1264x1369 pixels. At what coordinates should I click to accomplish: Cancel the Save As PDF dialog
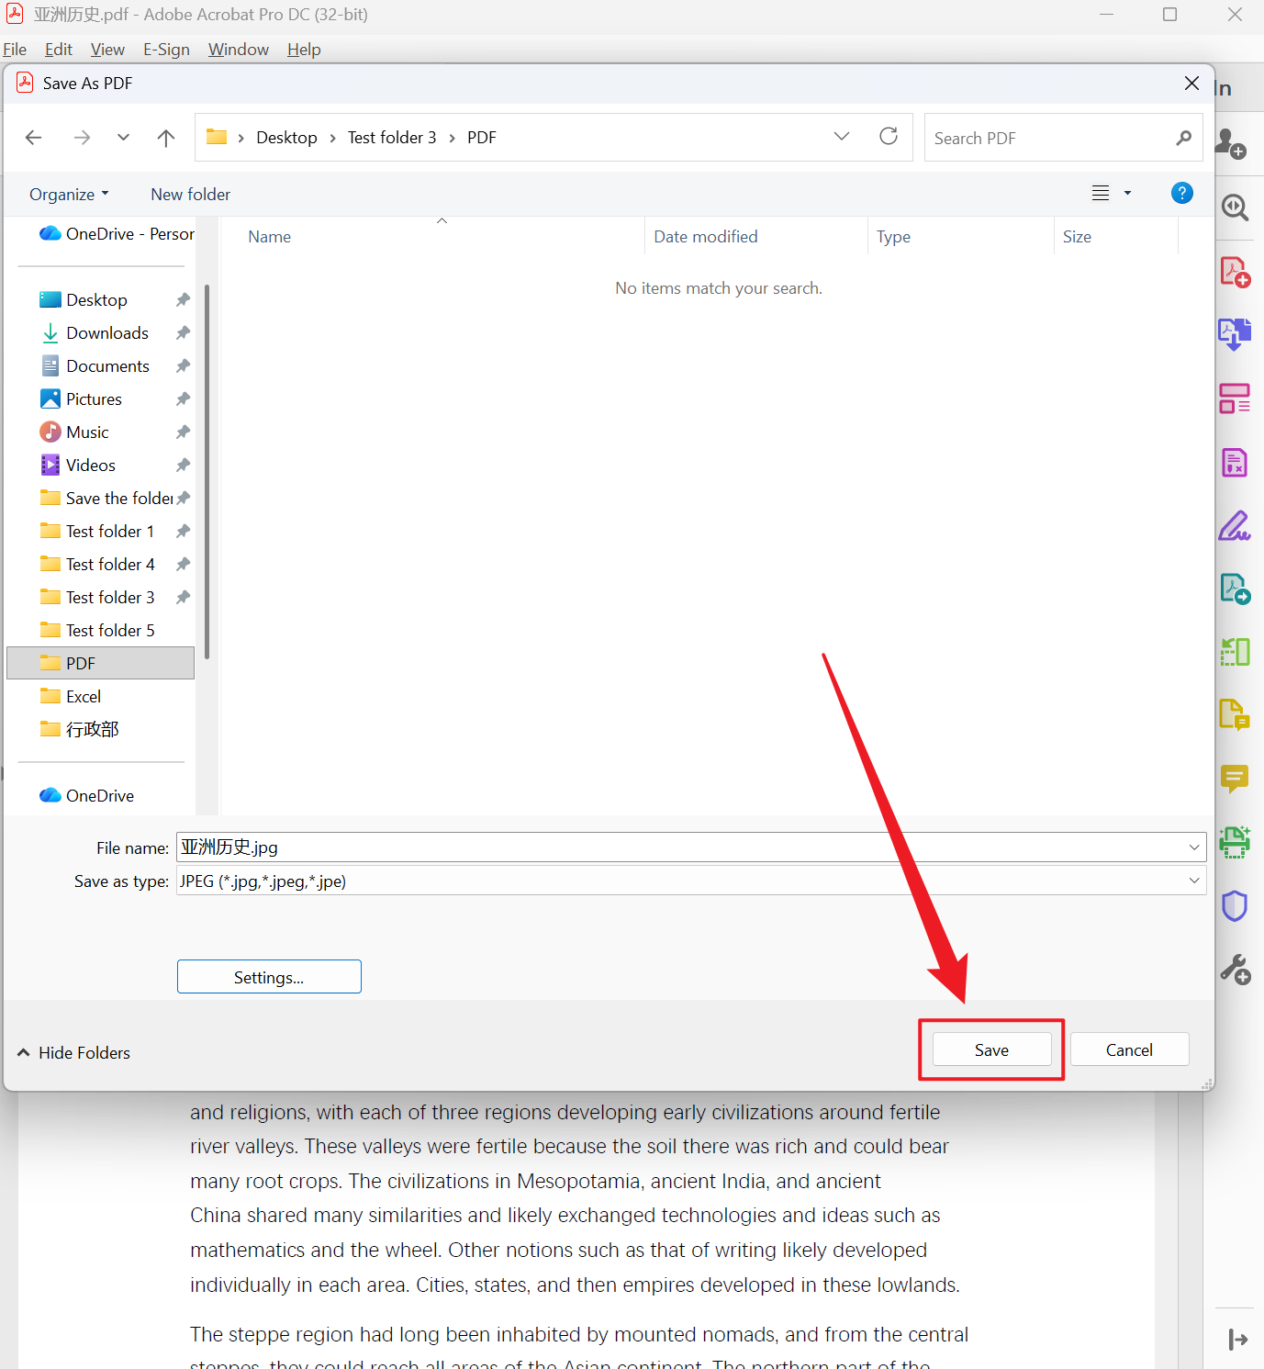(1129, 1049)
